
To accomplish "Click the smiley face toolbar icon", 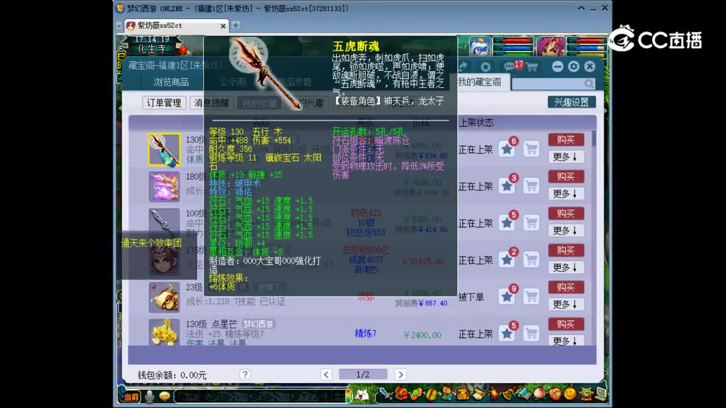I will click(x=570, y=393).
